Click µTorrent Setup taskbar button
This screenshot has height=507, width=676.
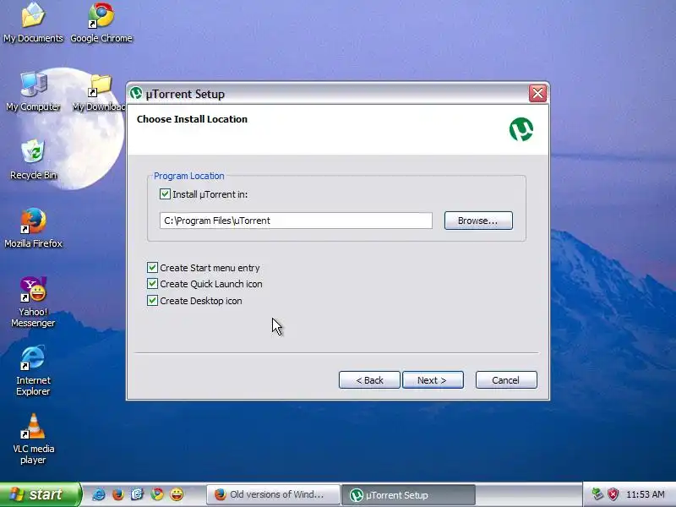click(408, 494)
